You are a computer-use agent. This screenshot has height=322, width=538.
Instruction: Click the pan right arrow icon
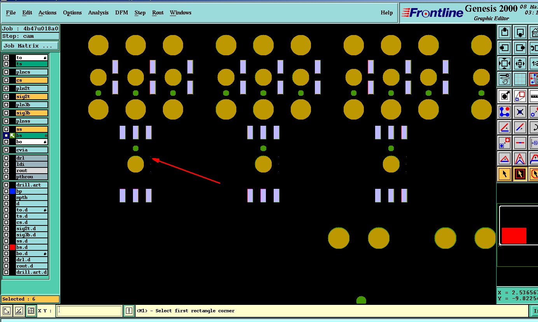tap(520, 48)
